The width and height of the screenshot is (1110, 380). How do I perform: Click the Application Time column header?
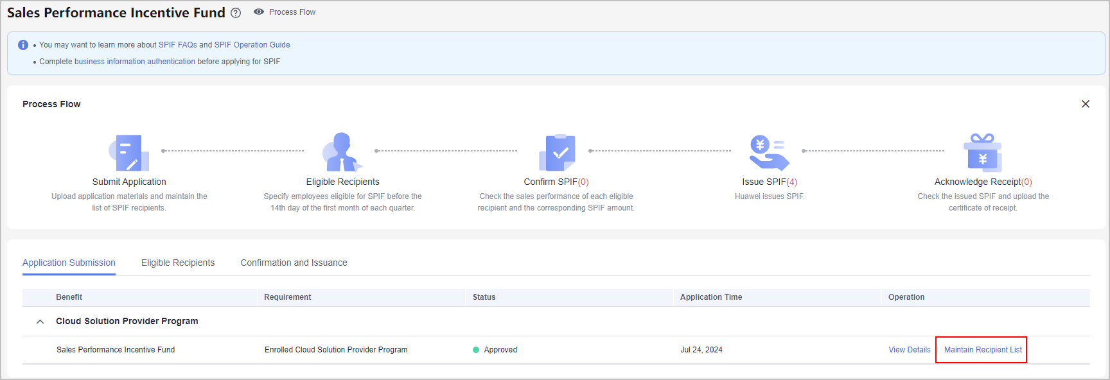(x=711, y=297)
